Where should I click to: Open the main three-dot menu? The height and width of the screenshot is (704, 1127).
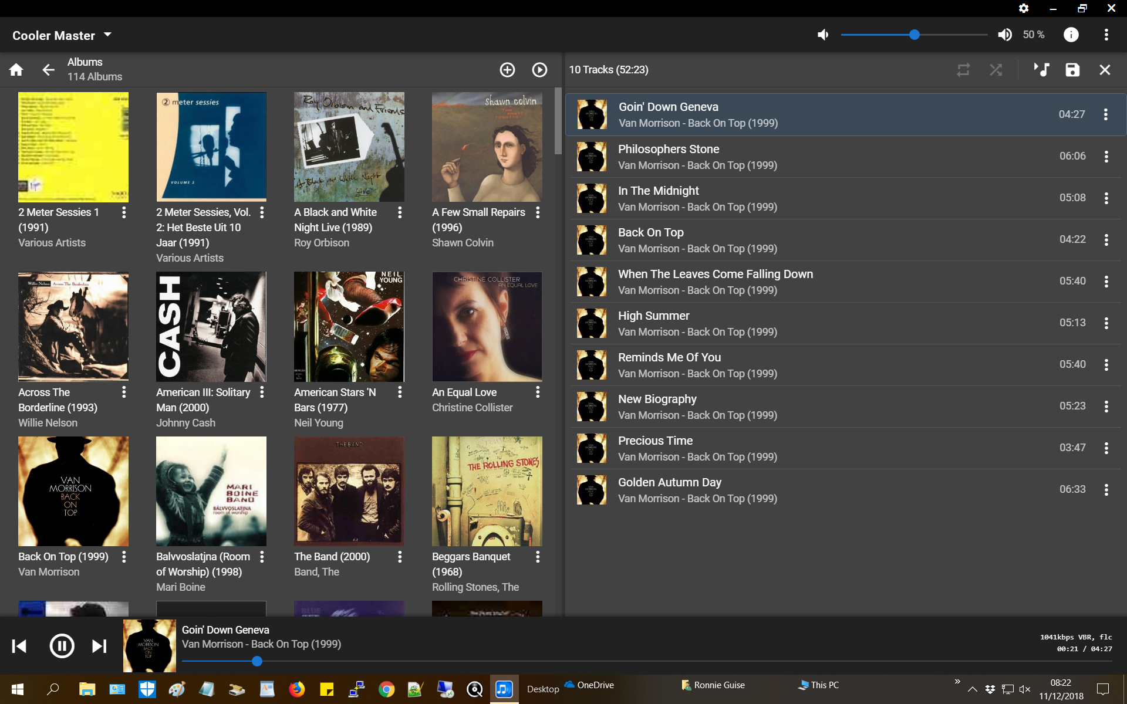(1106, 35)
